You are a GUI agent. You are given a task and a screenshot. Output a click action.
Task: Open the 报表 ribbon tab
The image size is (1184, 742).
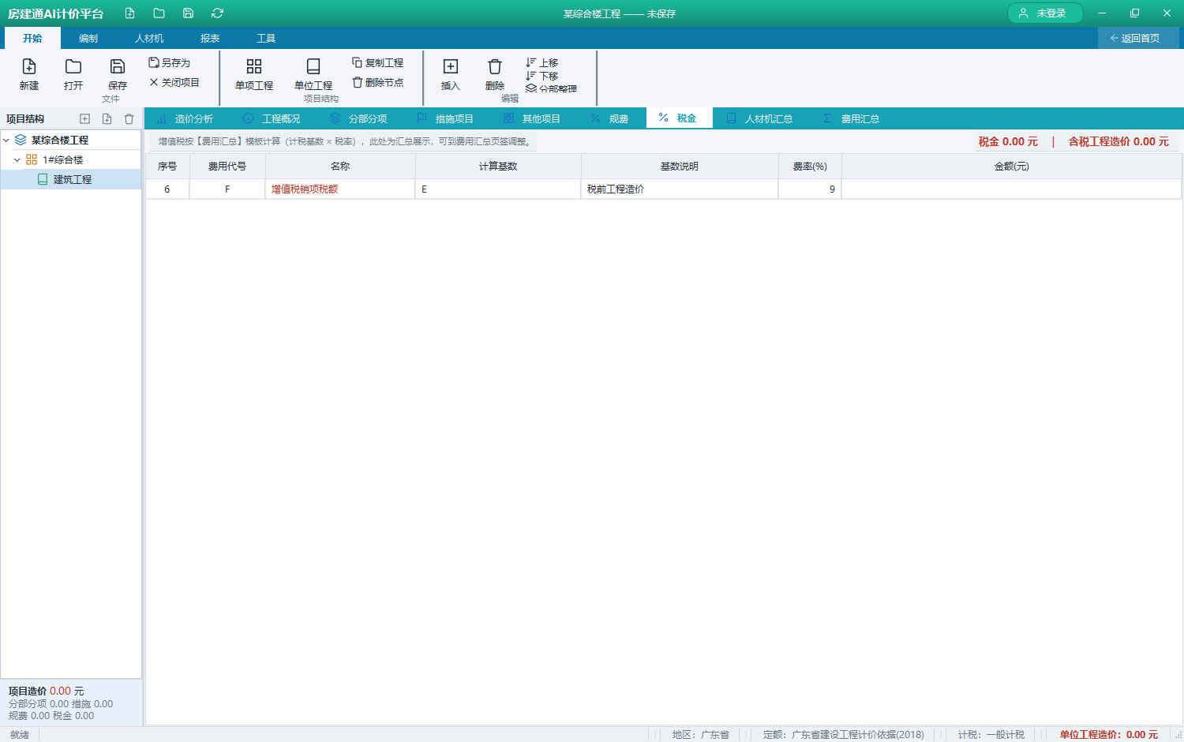210,38
